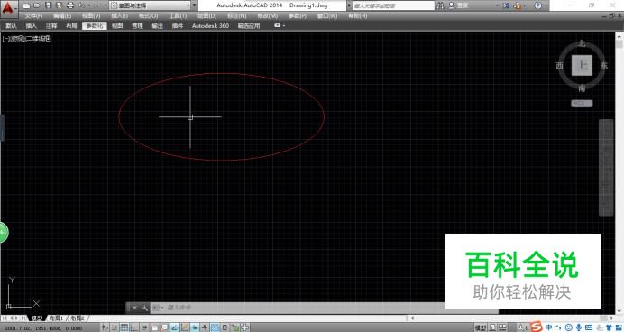This screenshot has width=624, height=332.
Task: Click Quick View Drawings icon in status bar
Action: click(x=502, y=327)
